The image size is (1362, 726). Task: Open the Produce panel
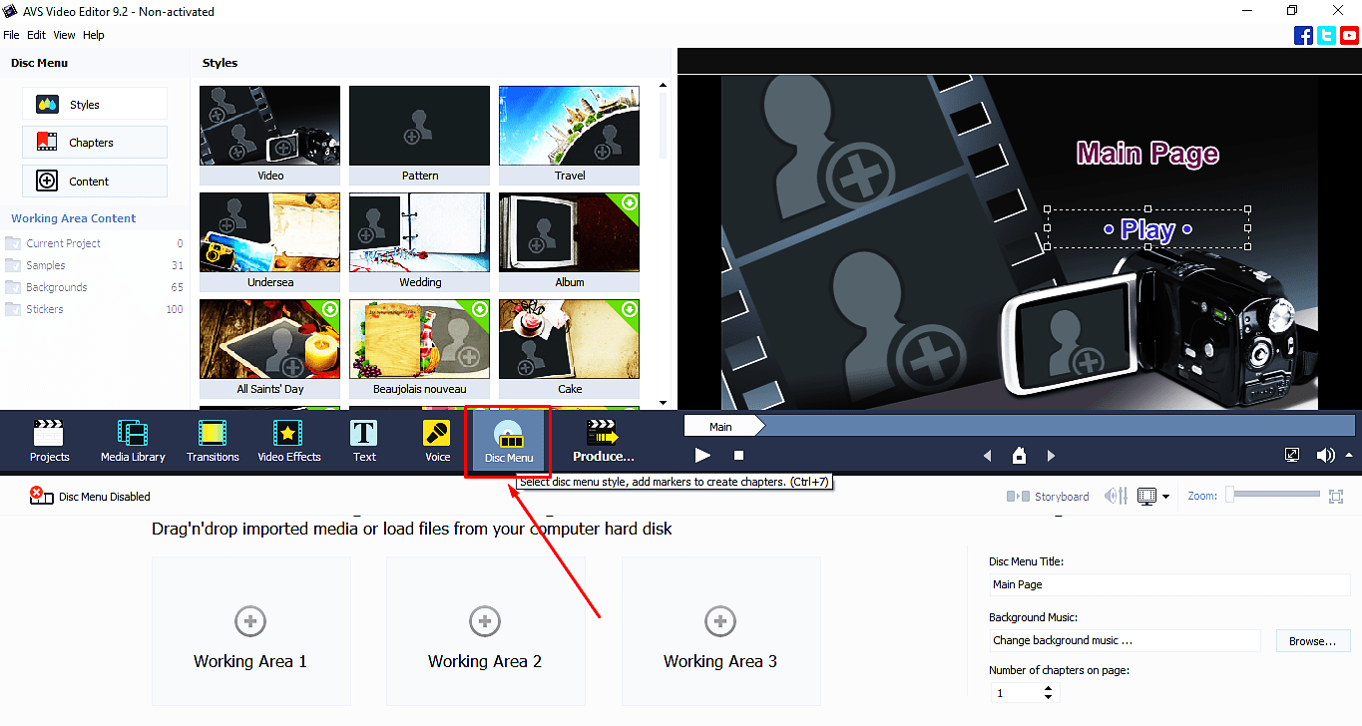603,440
